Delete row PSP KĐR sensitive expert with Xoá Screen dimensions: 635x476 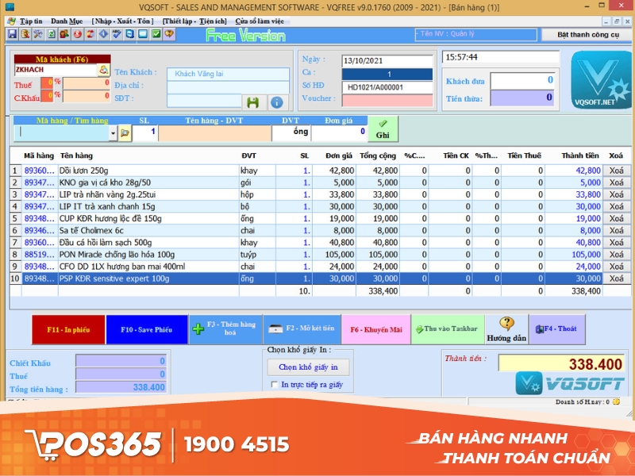(x=617, y=278)
